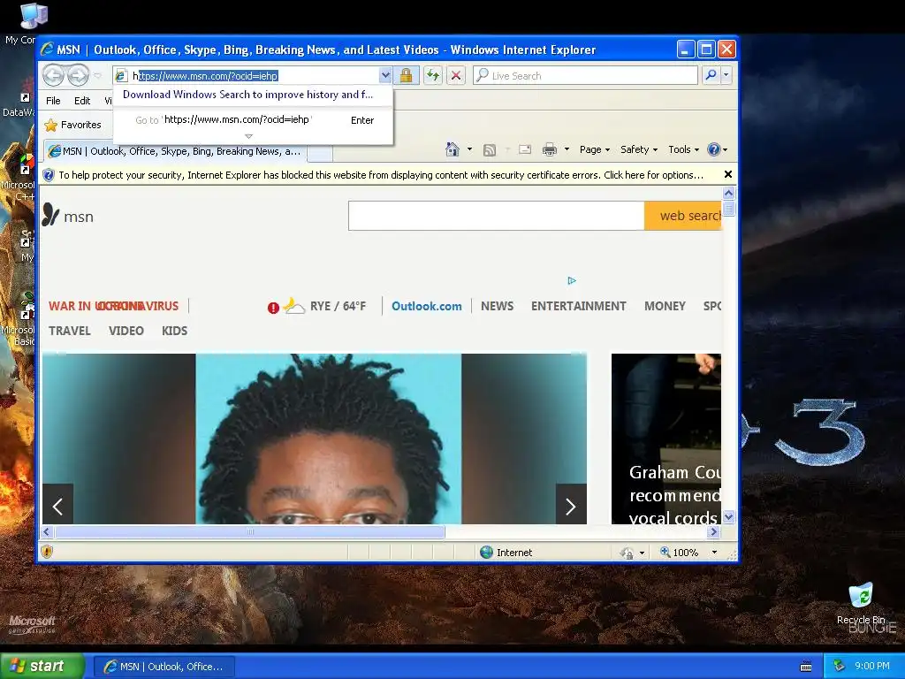Open the KIDS navigation link
Viewport: 905px width, 679px height.
[x=174, y=331]
